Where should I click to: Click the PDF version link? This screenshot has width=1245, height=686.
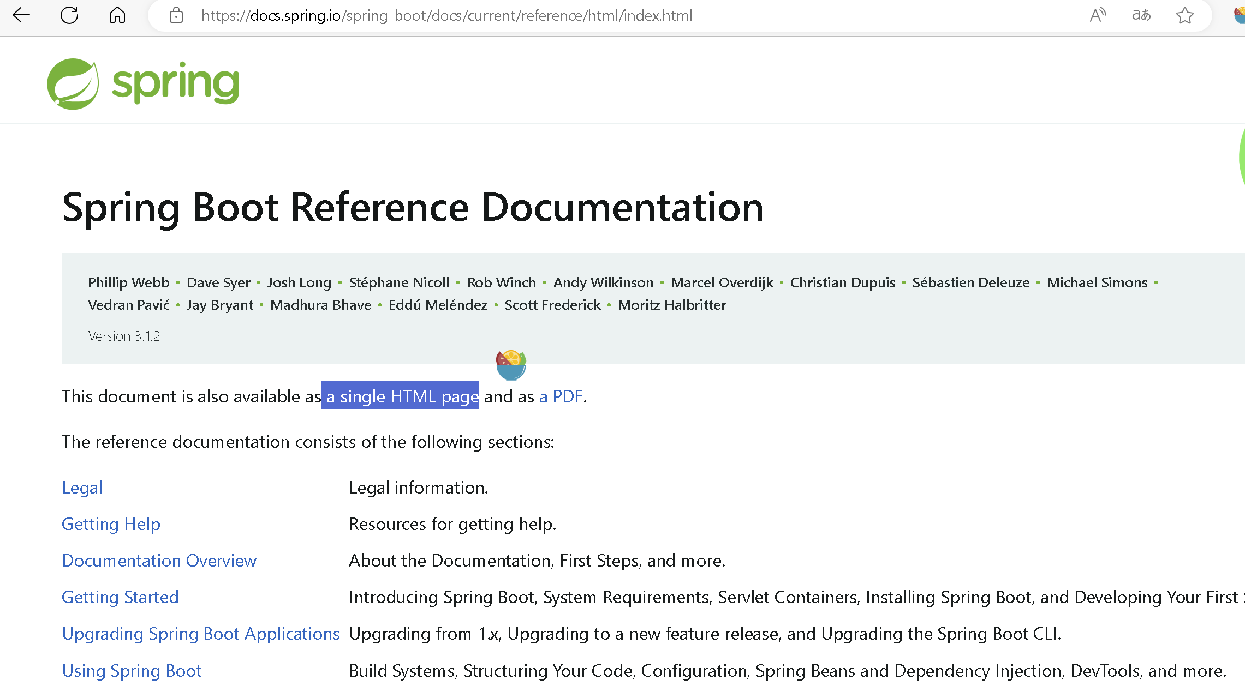[x=561, y=395]
